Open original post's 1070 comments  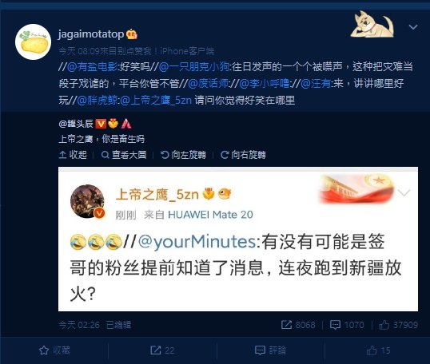point(347,325)
